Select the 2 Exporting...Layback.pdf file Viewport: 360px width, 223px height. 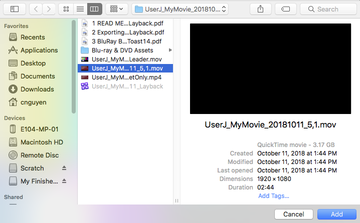pos(125,32)
